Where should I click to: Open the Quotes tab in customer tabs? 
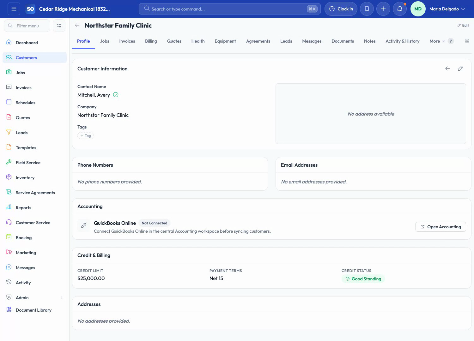174,41
